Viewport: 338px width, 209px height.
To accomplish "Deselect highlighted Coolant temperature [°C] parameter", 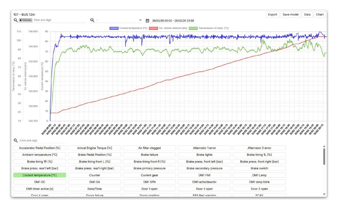I will [x=40, y=175].
